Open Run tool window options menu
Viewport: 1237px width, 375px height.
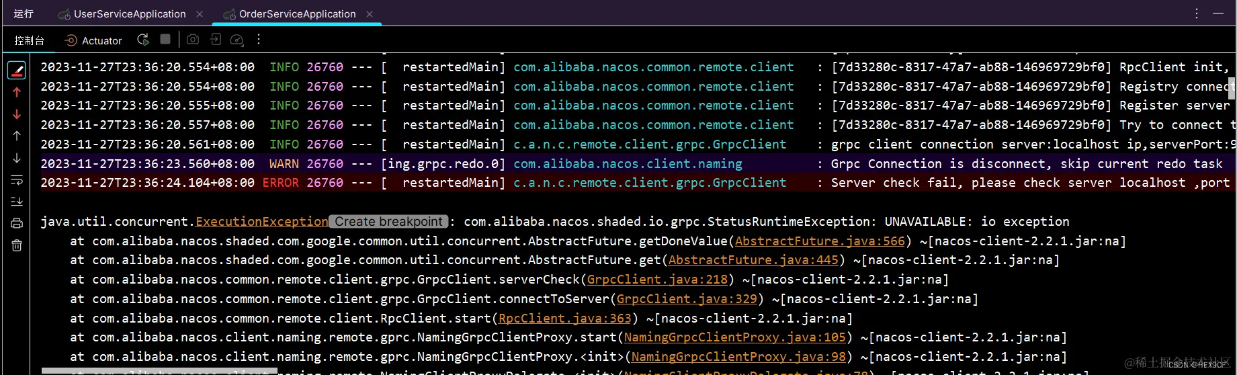(1197, 13)
